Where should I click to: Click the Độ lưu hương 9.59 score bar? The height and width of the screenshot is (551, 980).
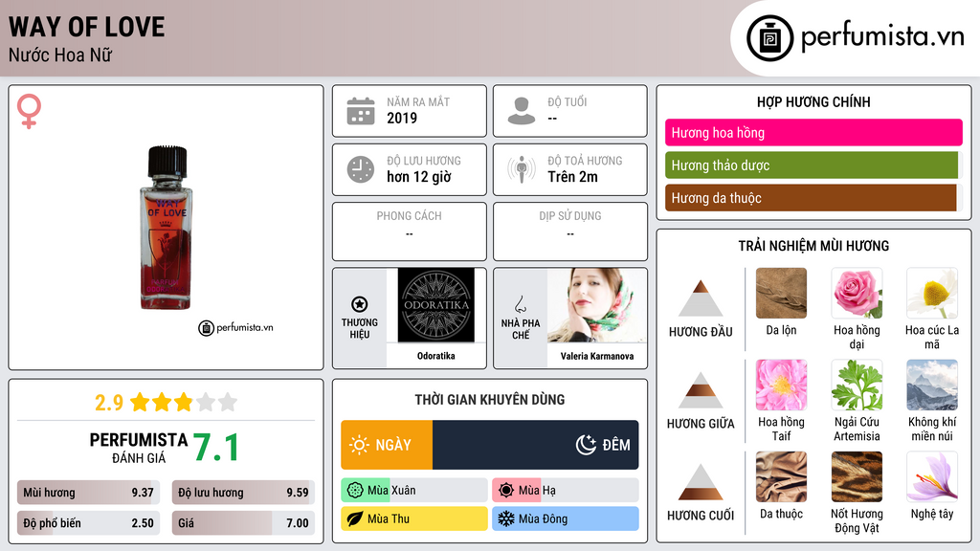[243, 493]
